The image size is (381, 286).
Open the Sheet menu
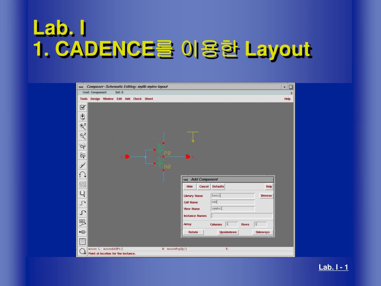tap(149, 99)
